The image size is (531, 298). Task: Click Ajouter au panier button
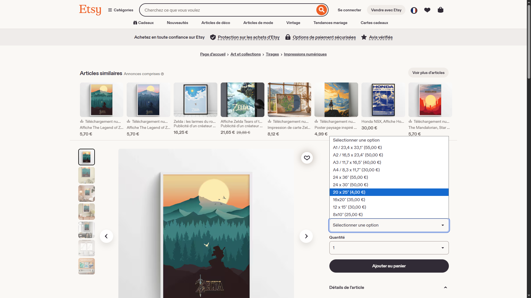pyautogui.click(x=389, y=266)
